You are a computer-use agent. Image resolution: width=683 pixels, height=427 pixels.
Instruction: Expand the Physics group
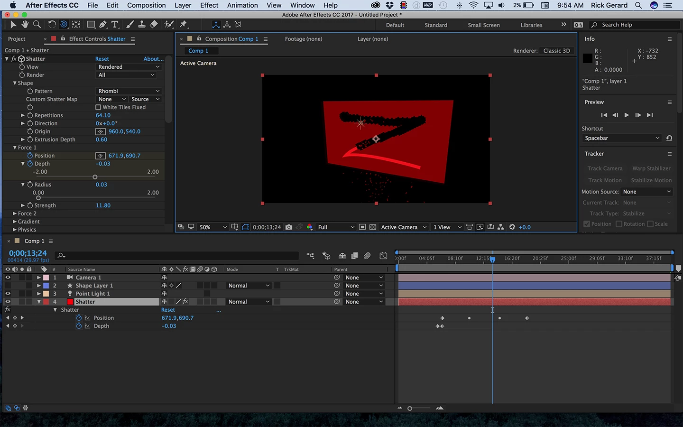click(x=15, y=230)
